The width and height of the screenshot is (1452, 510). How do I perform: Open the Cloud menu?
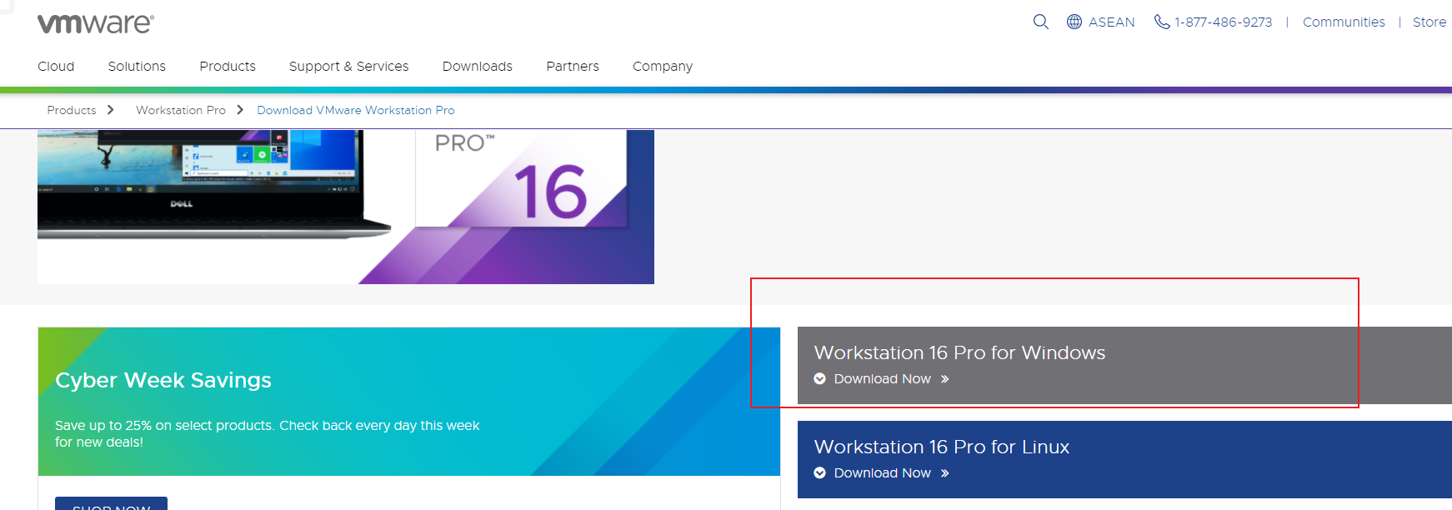pyautogui.click(x=56, y=66)
